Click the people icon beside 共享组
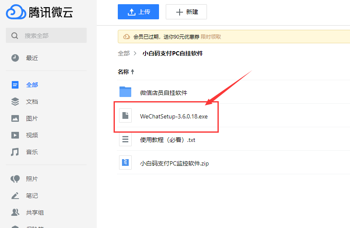 point(15,212)
